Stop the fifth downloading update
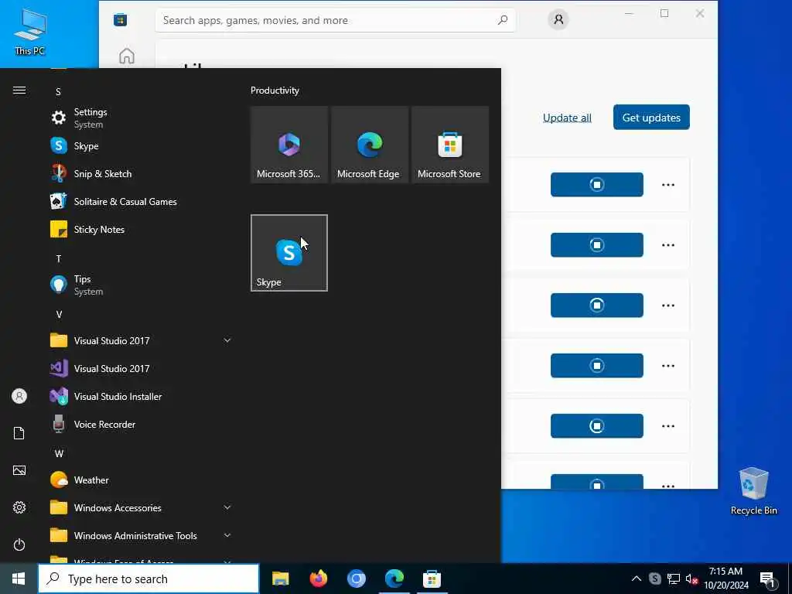The height and width of the screenshot is (594, 792). tap(596, 426)
